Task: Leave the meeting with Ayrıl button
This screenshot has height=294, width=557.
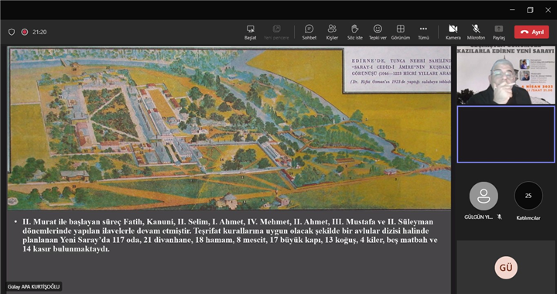Action: [531, 32]
